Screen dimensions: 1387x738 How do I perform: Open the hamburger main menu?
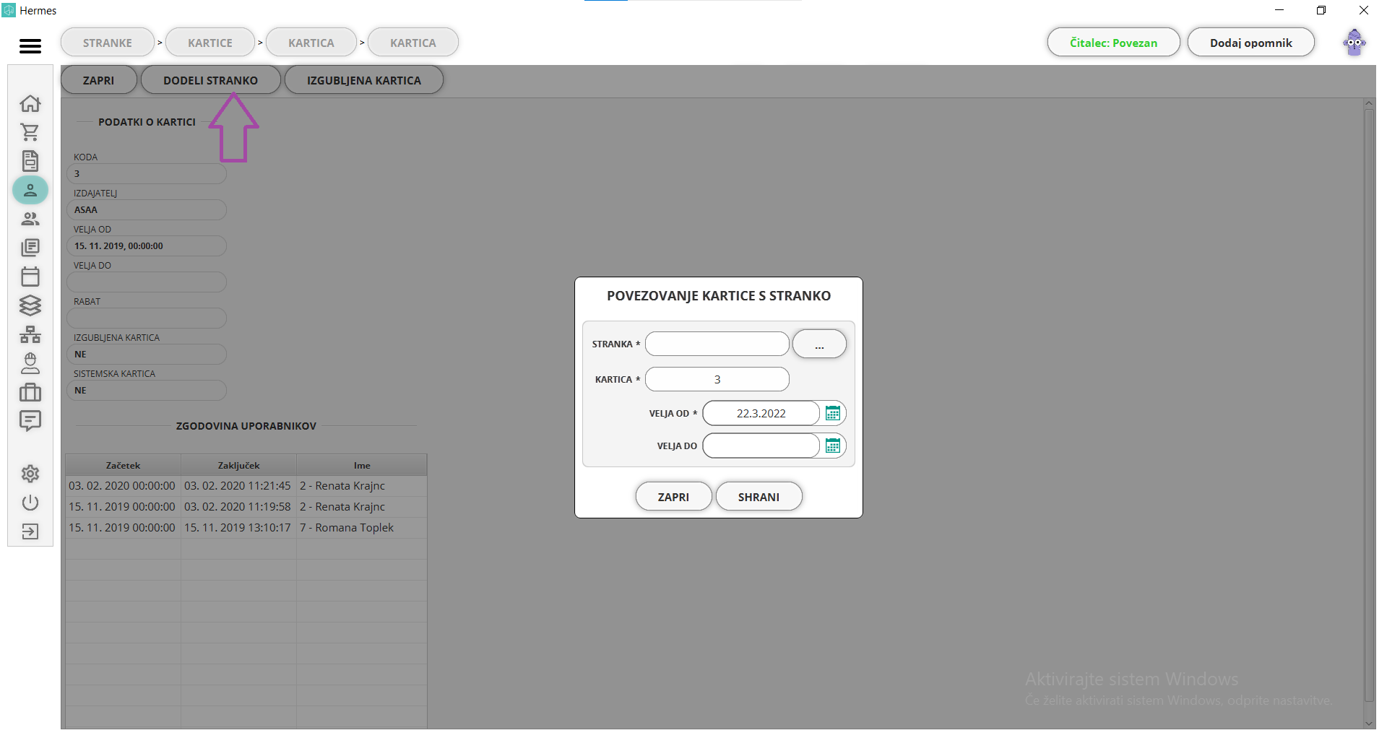(30, 46)
